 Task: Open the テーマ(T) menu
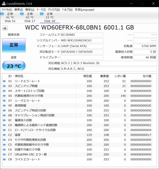coord(41,10)
